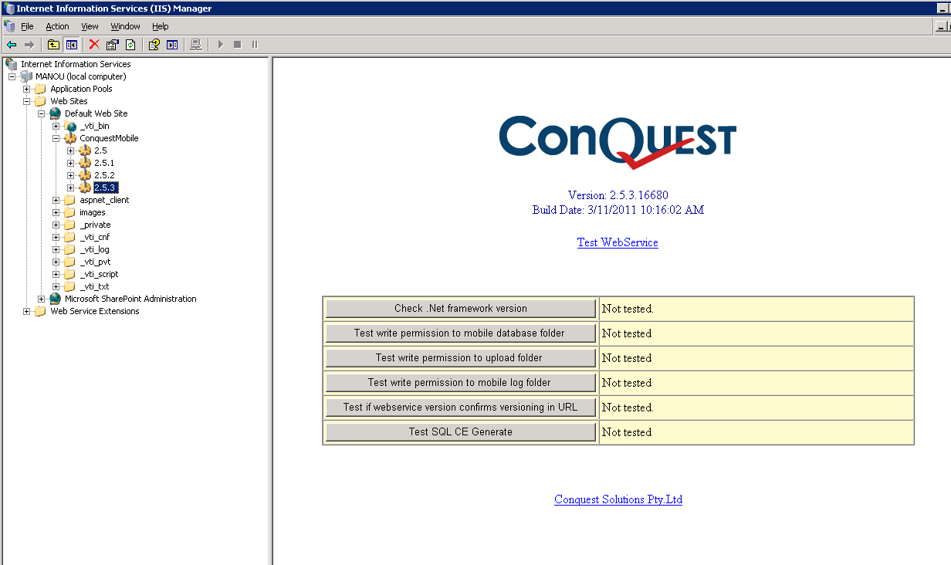Viewport: 951px width, 565px height.
Task: Click the _vti_bin node icon
Action: (70, 126)
